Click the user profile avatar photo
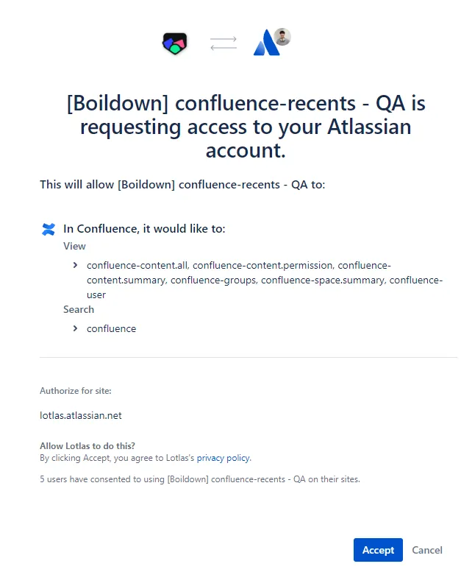Viewport: 461px width, 586px height. (x=282, y=37)
